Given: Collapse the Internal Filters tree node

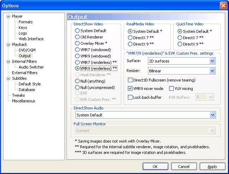Looking at the screenshot, I should 8,61.
